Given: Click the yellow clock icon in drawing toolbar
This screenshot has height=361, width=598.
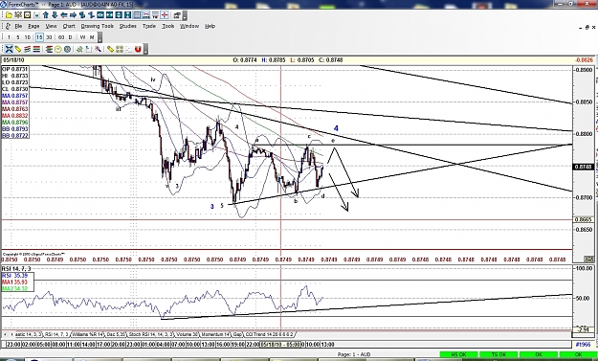Looking at the screenshot, I should (58, 49).
